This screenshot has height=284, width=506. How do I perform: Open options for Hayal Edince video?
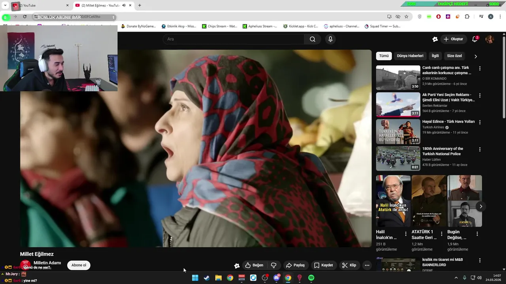pyautogui.click(x=480, y=122)
